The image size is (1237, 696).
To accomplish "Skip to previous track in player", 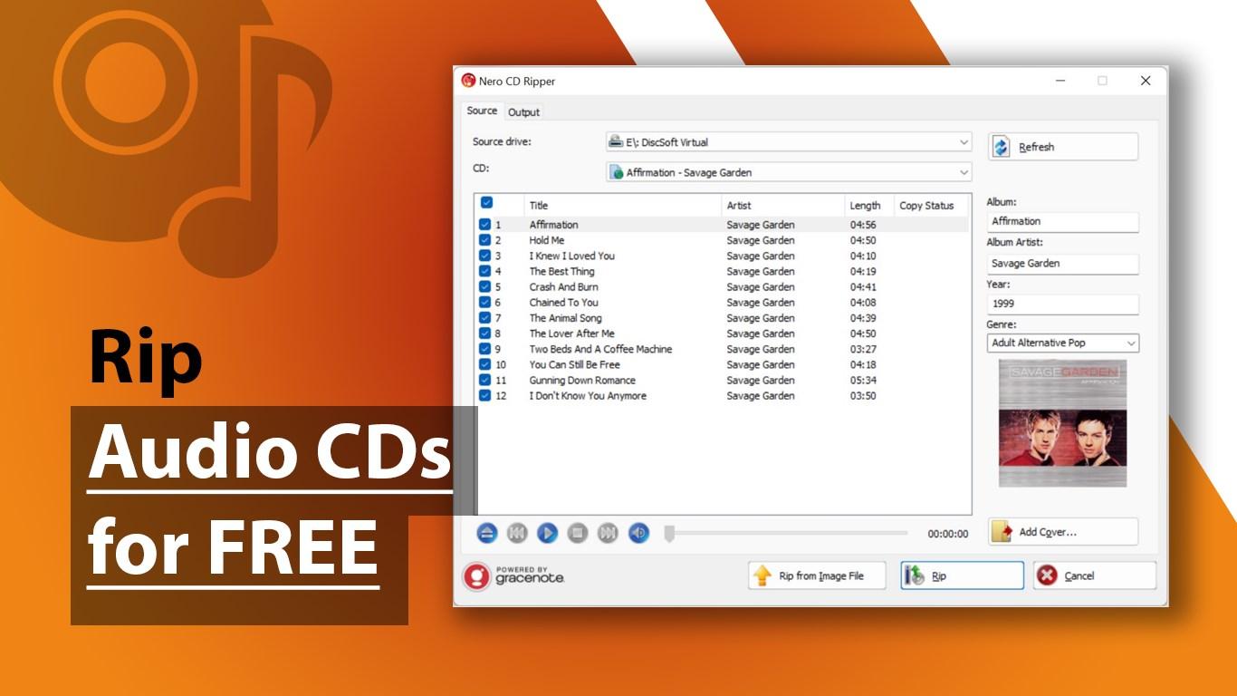I will click(x=517, y=534).
